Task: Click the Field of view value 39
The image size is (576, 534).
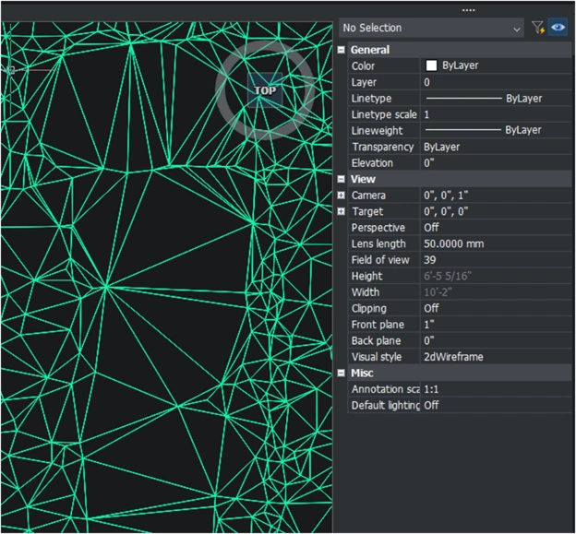Action: tap(496, 260)
